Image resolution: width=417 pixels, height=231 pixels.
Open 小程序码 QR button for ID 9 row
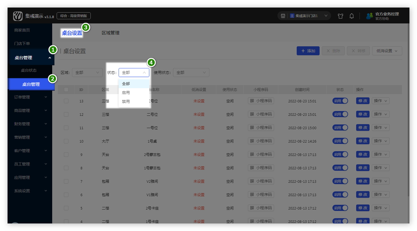(x=261, y=154)
